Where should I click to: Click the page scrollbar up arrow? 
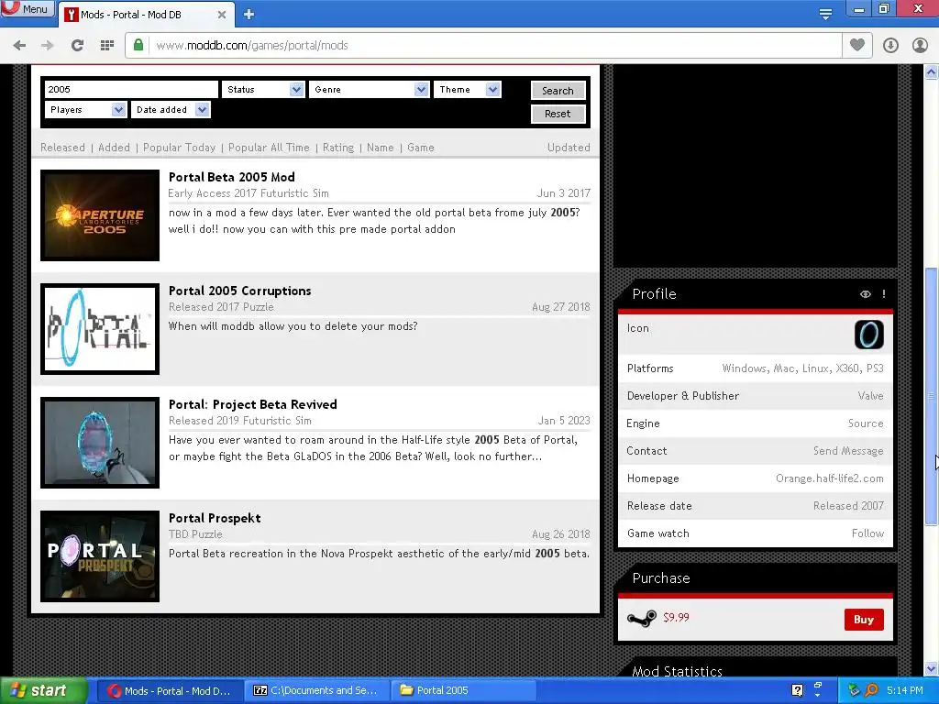pos(932,72)
